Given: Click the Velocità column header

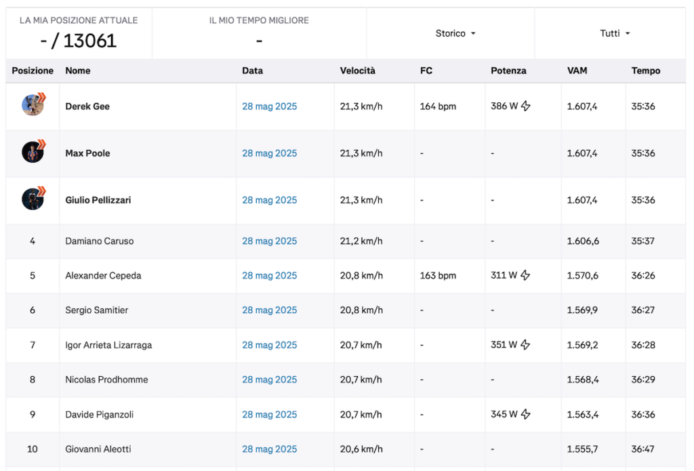Looking at the screenshot, I should [x=357, y=70].
